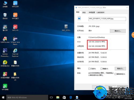Click the Windows Start button

(x=3, y=97)
